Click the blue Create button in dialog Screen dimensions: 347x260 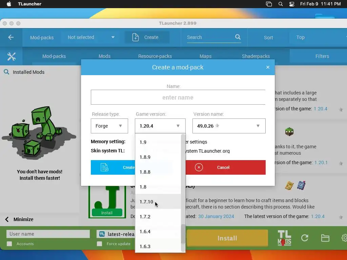(x=113, y=167)
